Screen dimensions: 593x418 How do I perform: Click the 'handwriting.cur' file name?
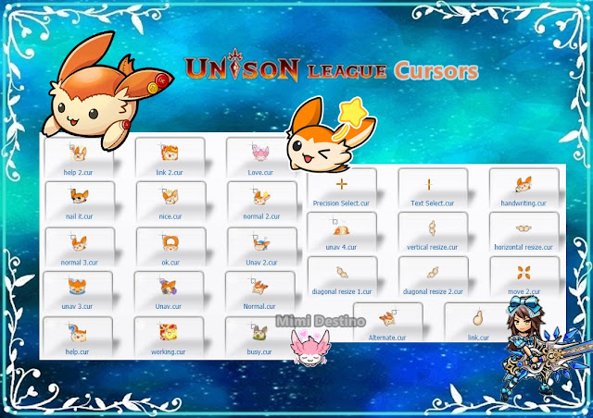pyautogui.click(x=524, y=203)
